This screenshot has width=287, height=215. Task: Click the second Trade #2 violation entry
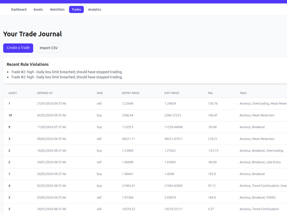67,77
